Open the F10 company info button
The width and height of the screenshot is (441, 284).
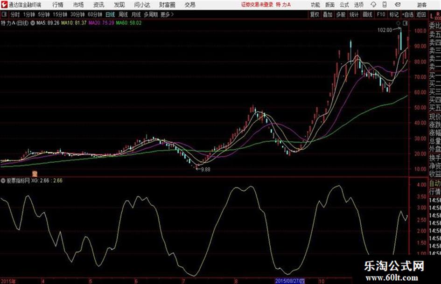click(x=381, y=14)
